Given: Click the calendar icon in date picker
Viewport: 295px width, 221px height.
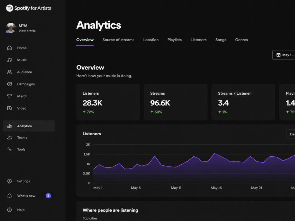Looking at the screenshot, I should pyautogui.click(x=278, y=55).
